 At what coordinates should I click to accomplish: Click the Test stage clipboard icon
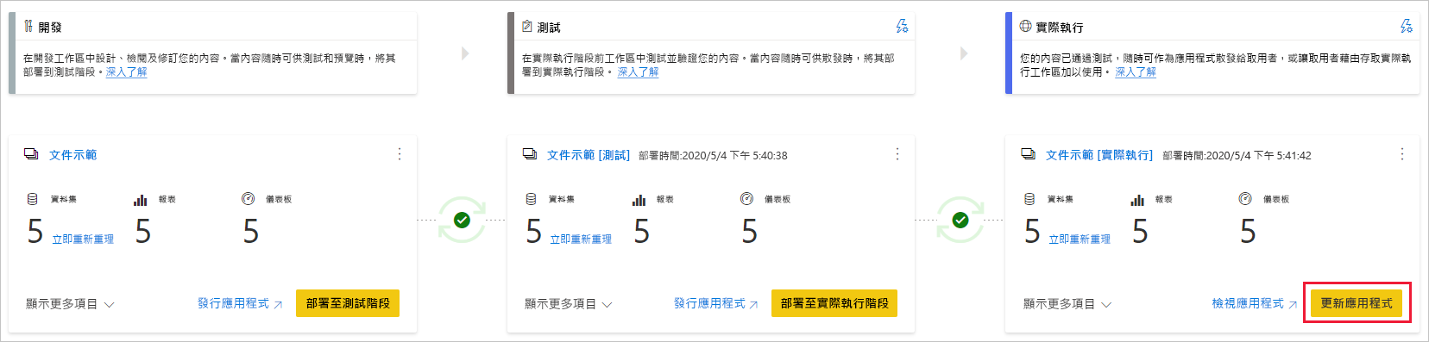[527, 27]
